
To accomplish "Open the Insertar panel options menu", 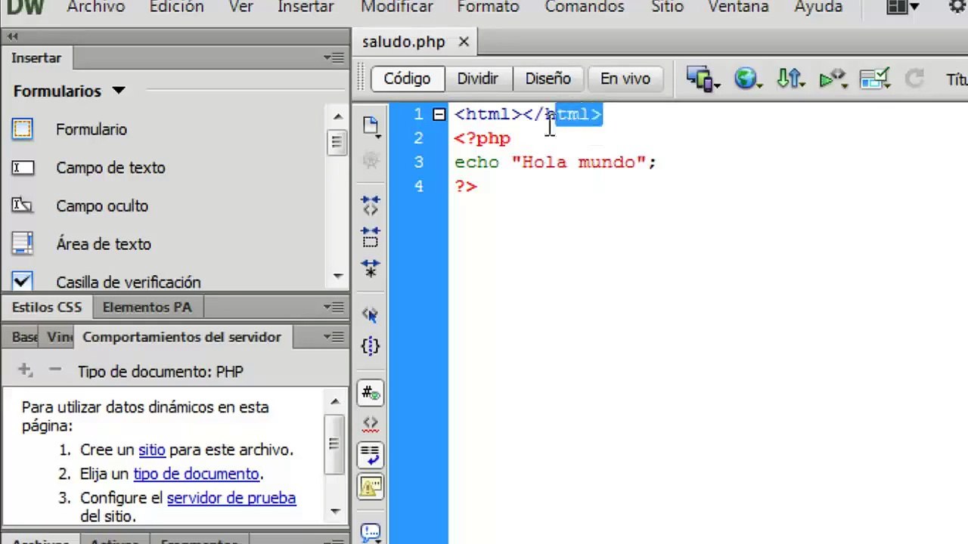I will pos(334,57).
